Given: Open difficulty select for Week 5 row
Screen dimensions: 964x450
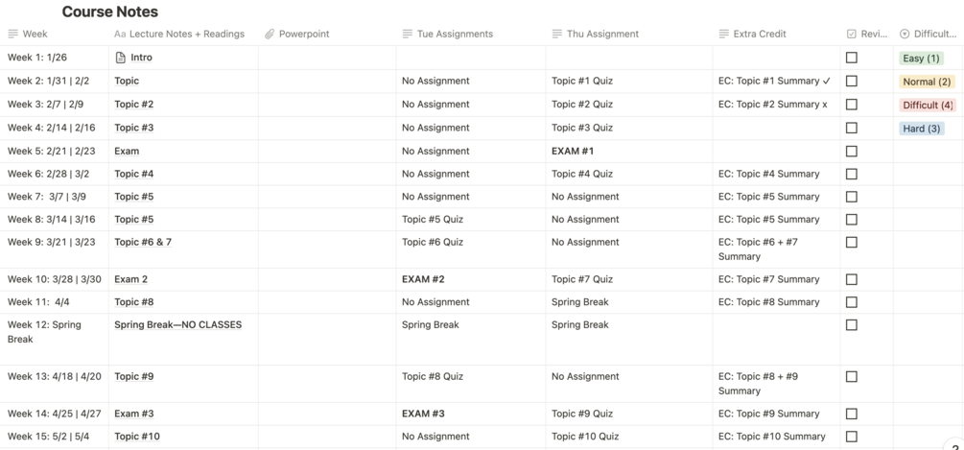Looking at the screenshot, I should point(928,151).
